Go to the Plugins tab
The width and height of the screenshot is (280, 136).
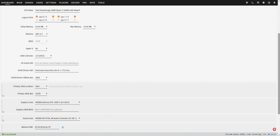pos(64,3)
